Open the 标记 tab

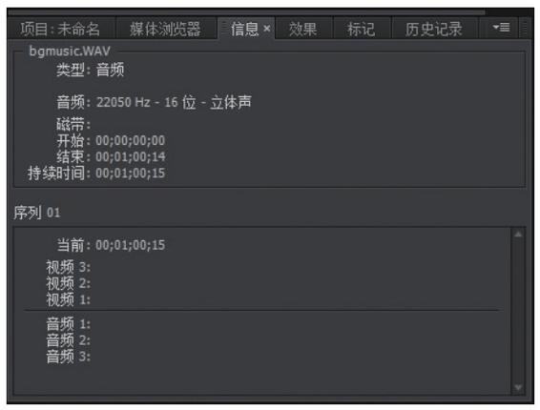pos(362,29)
